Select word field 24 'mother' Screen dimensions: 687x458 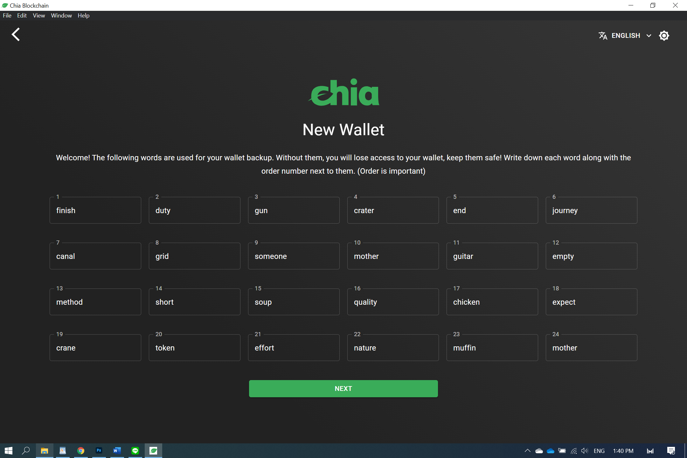pos(591,348)
